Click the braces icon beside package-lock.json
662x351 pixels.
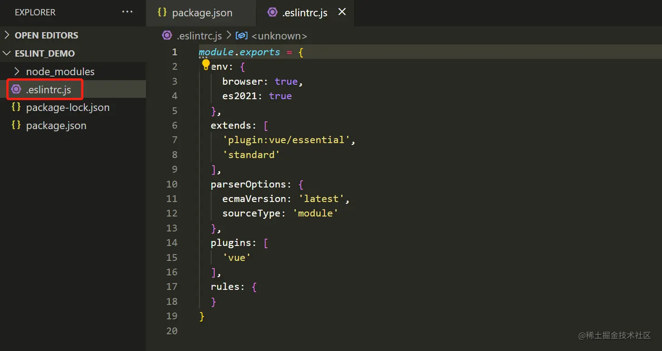pos(16,107)
